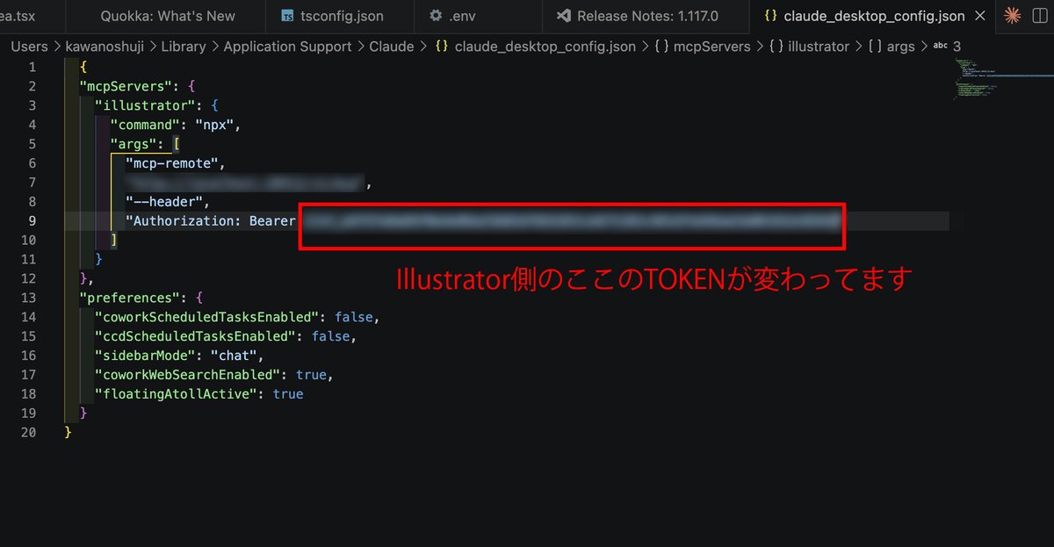Click Application Support in the breadcrumb

(287, 47)
